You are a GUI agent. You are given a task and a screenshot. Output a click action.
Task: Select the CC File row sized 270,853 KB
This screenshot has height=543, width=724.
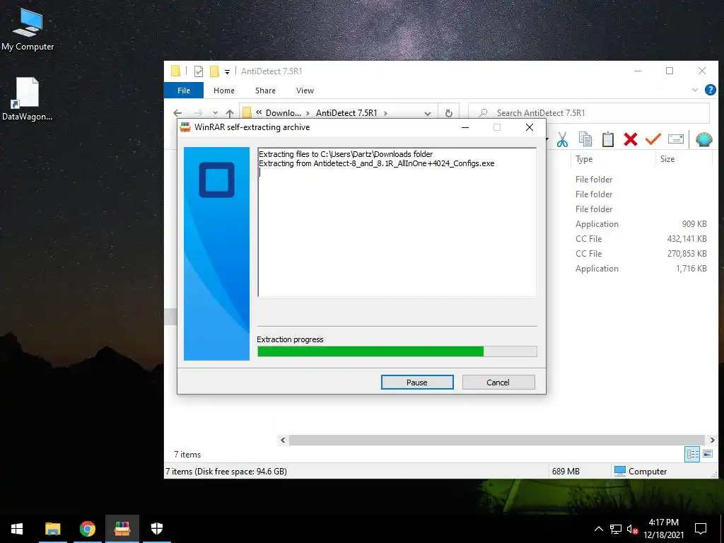click(x=641, y=254)
